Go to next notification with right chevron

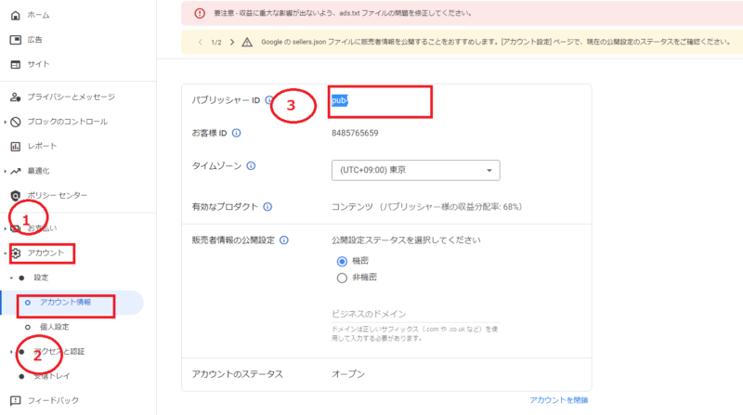pyautogui.click(x=232, y=42)
